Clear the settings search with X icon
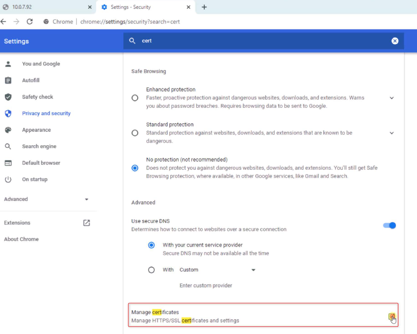The image size is (417, 334). click(395, 41)
